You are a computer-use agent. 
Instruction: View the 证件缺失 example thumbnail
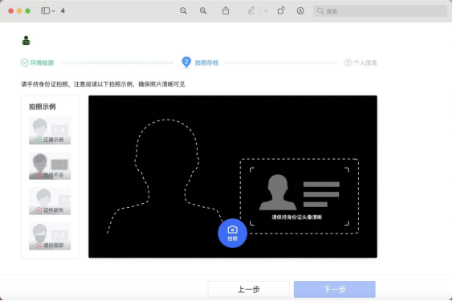(x=50, y=201)
